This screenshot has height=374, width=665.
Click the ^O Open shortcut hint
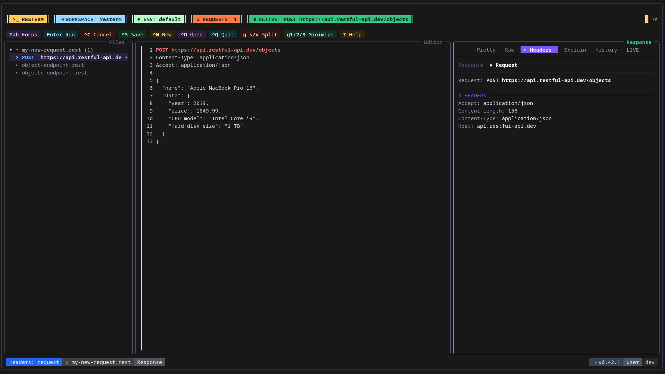coord(192,35)
